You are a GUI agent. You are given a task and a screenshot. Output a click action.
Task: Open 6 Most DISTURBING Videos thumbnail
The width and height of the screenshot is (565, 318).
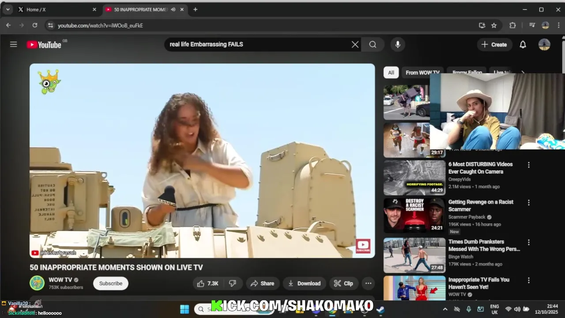click(x=414, y=178)
